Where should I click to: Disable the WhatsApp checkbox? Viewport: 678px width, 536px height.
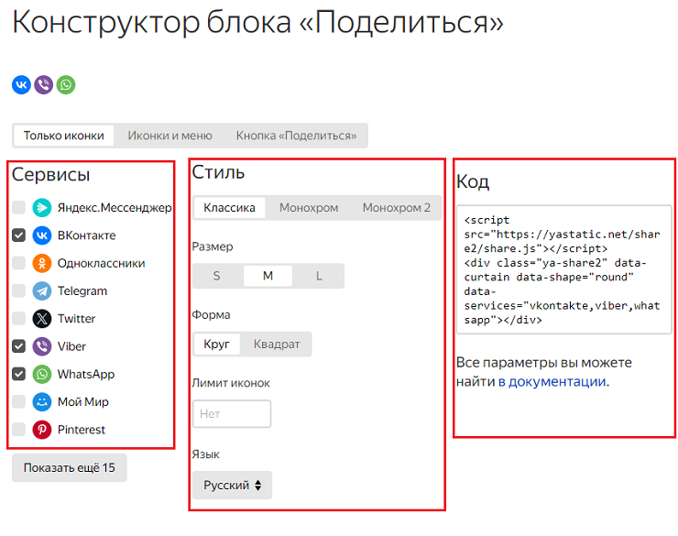[18, 375]
